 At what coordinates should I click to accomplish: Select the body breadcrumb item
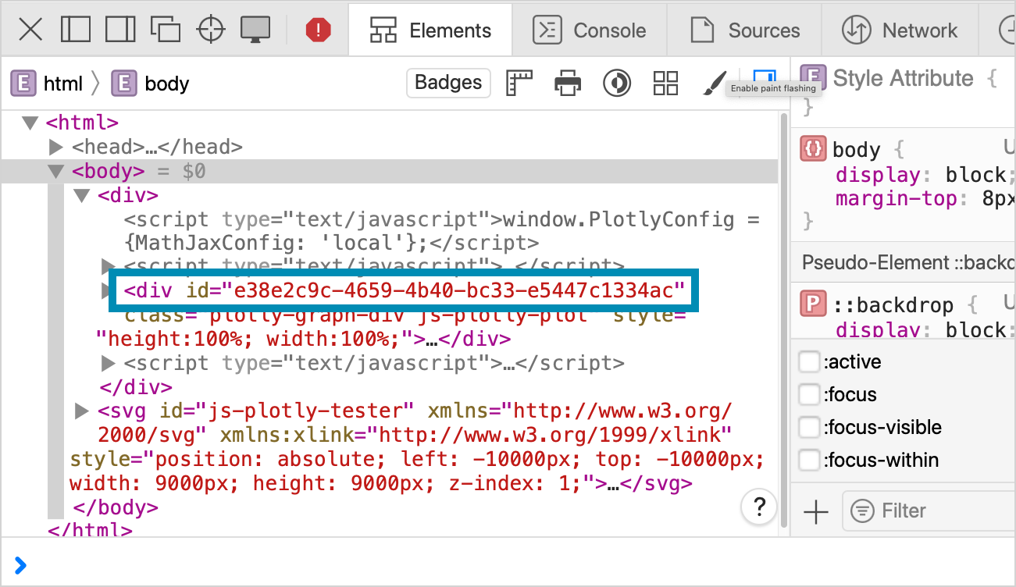click(x=150, y=84)
